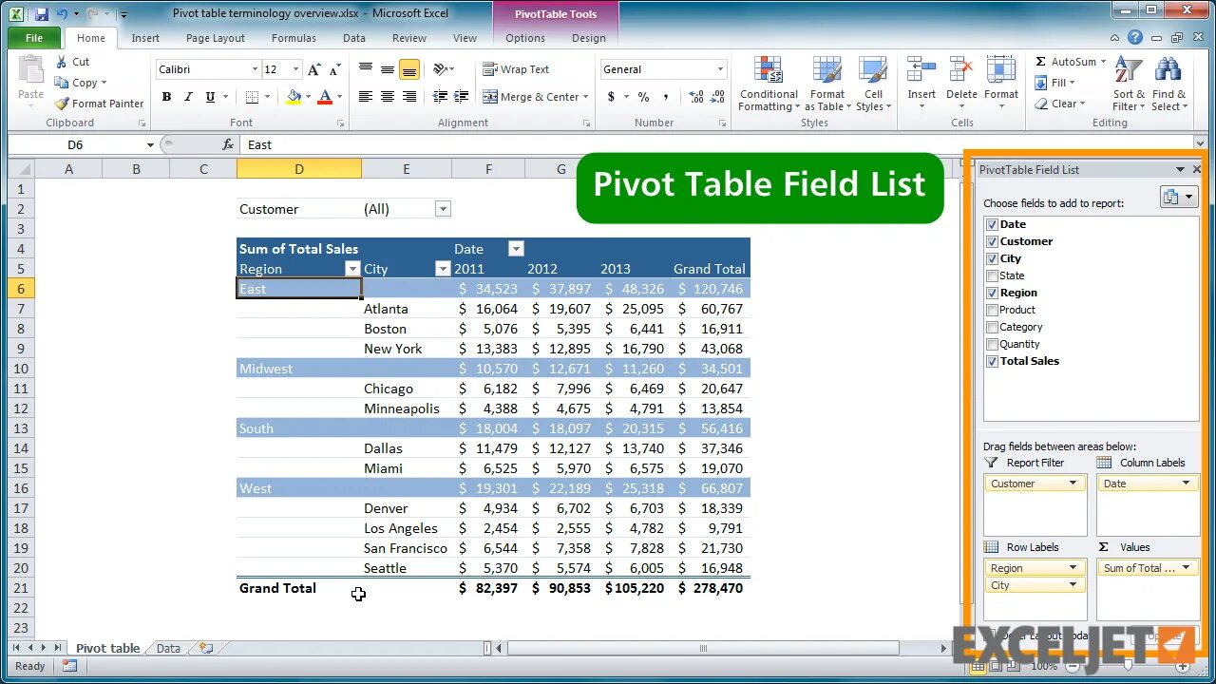Open the Date column filter dropdown
The width and height of the screenshot is (1216, 684).
516,249
